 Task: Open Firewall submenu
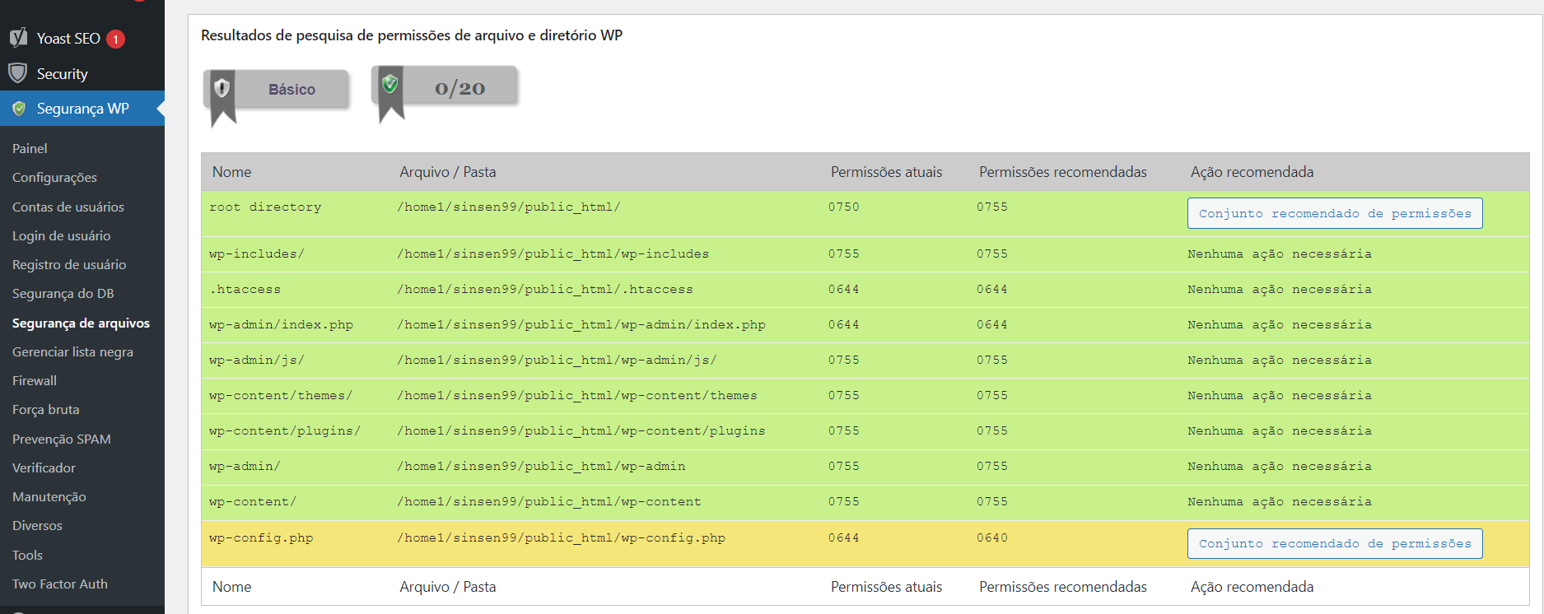point(35,380)
